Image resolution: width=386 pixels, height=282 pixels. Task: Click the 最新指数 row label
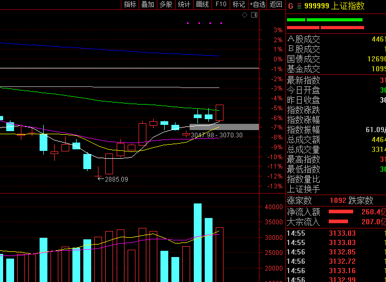tap(304, 81)
